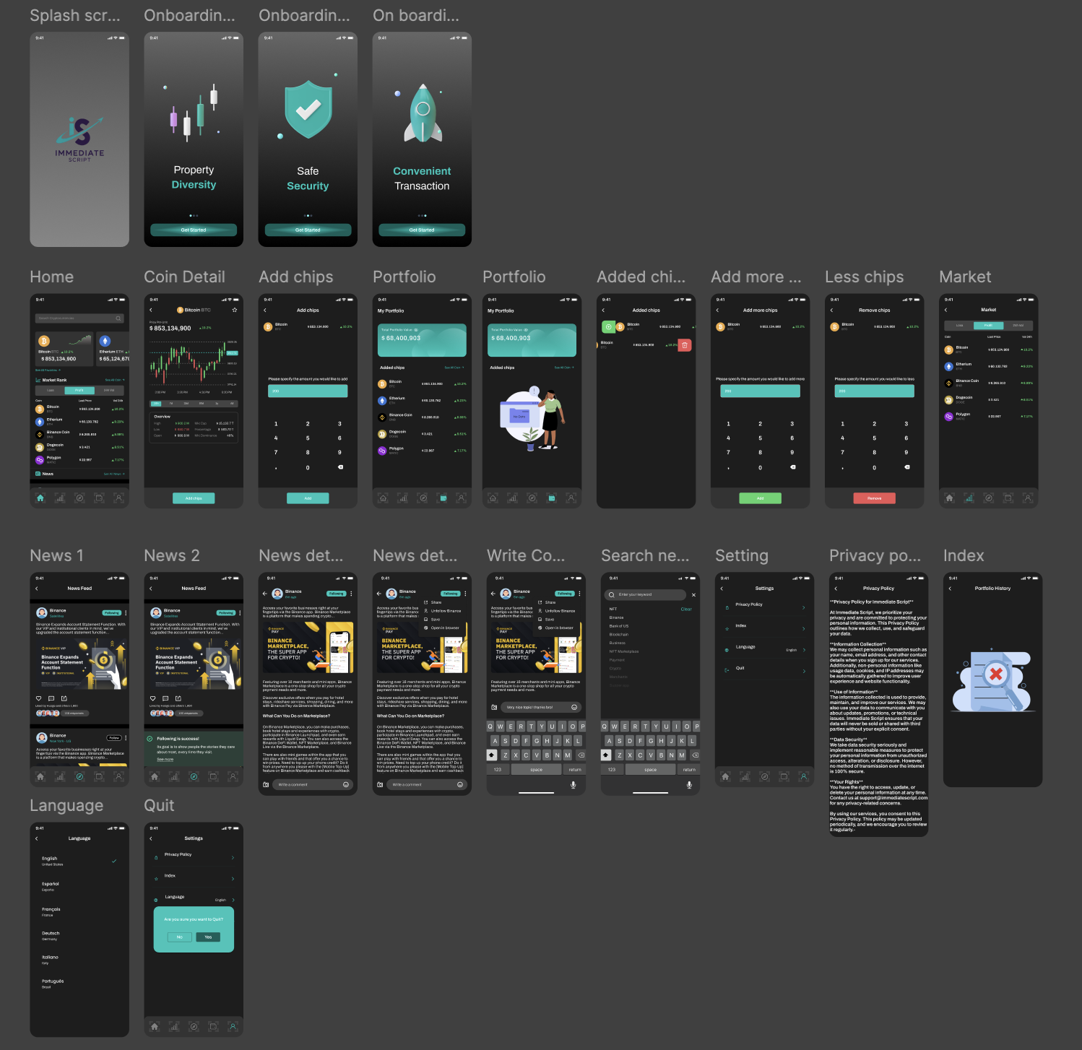The width and height of the screenshot is (1082, 1050).
Task: Tap the three-dot menu on first news detail
Action: 351,594
